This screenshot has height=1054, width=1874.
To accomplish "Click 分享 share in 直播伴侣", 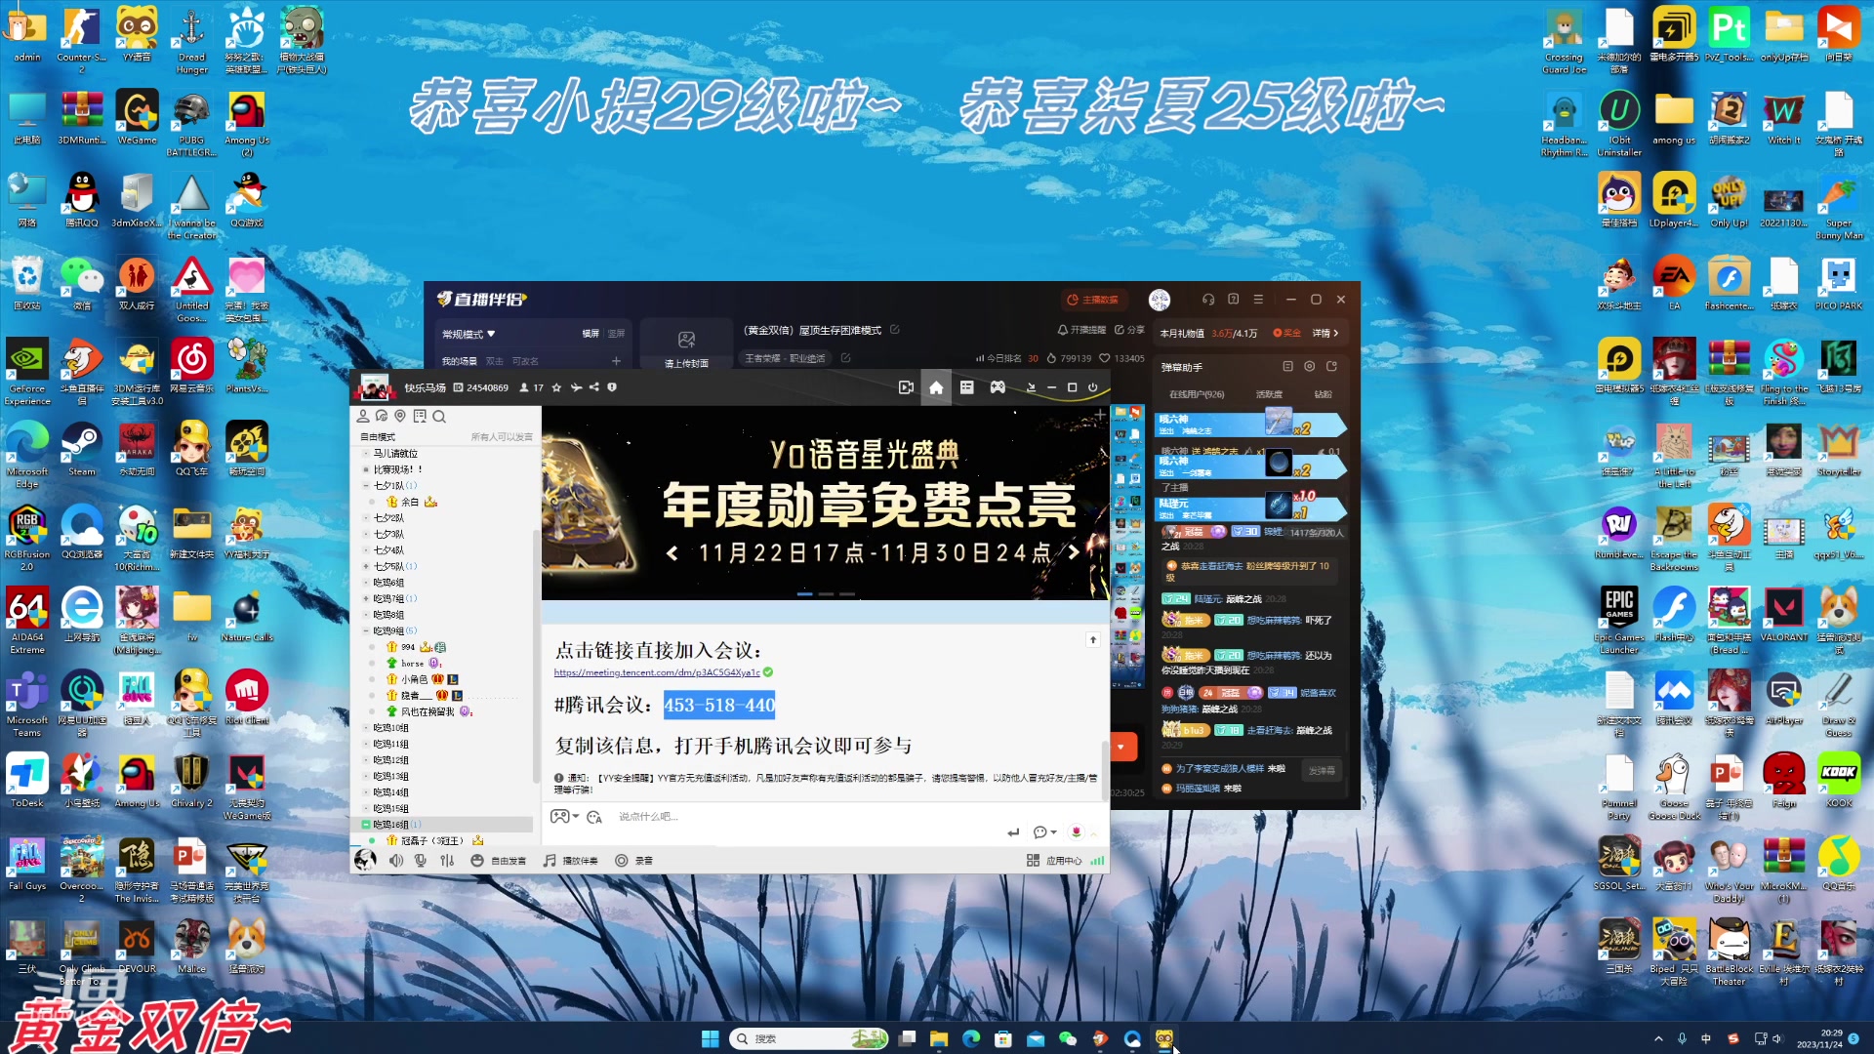I will [x=1129, y=330].
